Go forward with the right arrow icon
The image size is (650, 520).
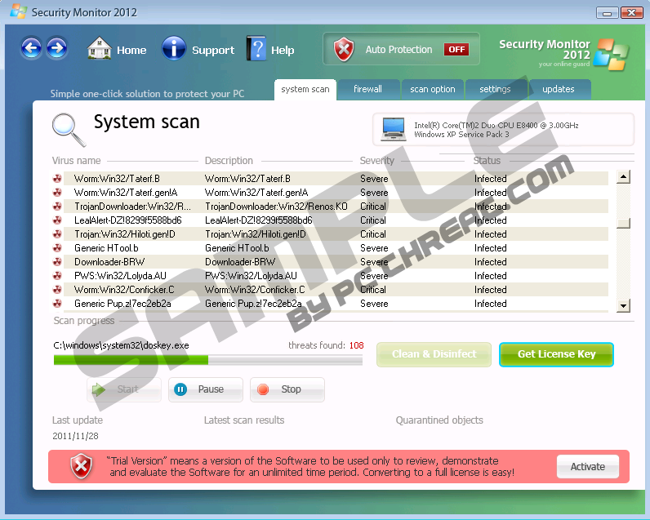(x=57, y=48)
